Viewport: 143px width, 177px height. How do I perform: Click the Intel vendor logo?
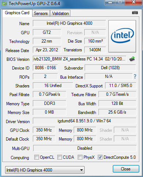click(122, 36)
